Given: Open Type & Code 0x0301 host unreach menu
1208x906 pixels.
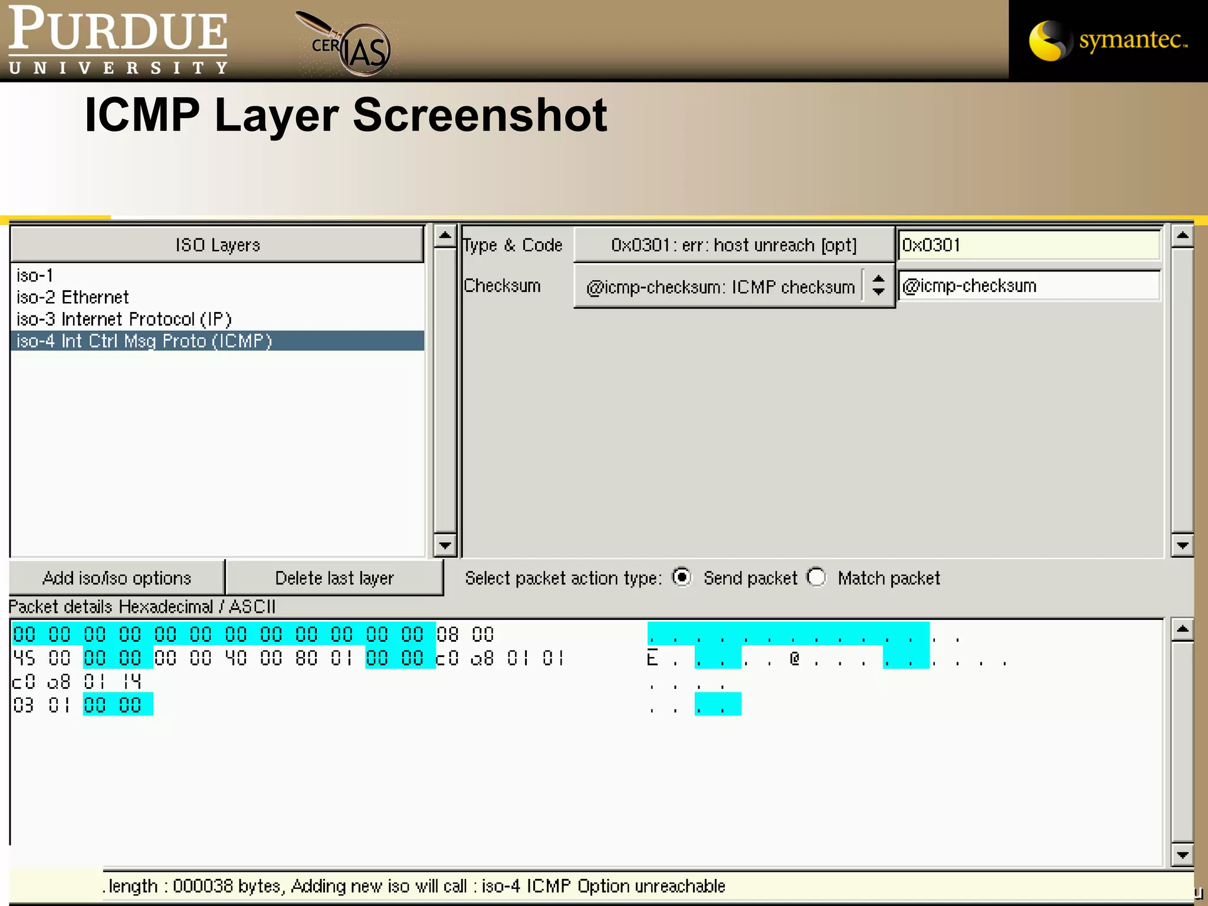Looking at the screenshot, I should point(734,245).
